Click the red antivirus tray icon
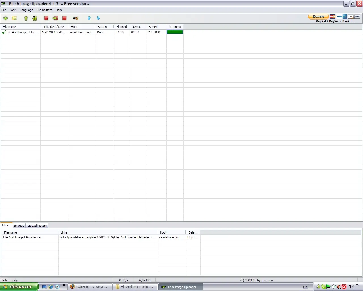 pos(344,287)
